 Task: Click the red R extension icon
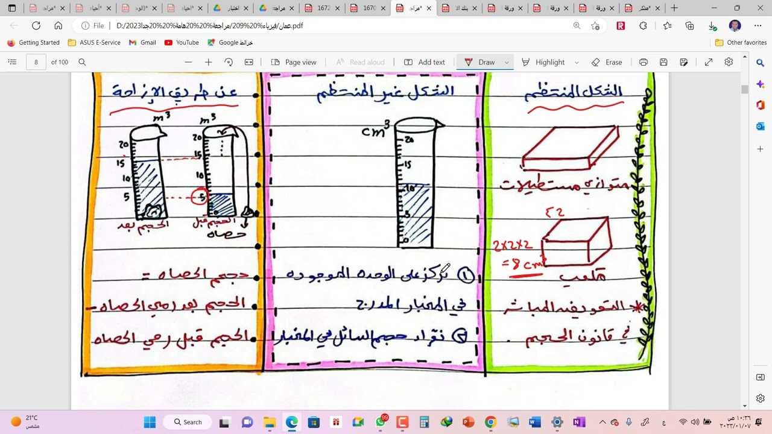[621, 26]
